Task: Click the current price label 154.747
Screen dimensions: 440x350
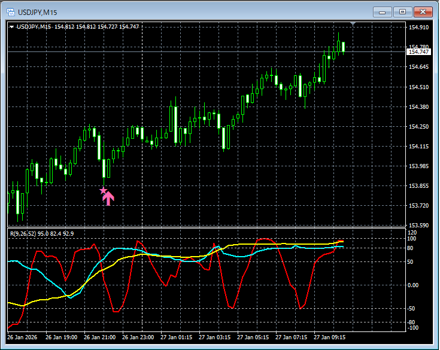Action: 419,52
